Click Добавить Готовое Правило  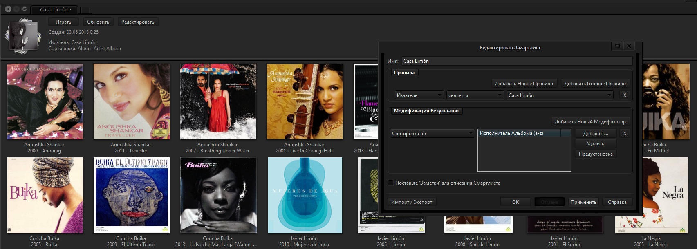[x=595, y=84]
